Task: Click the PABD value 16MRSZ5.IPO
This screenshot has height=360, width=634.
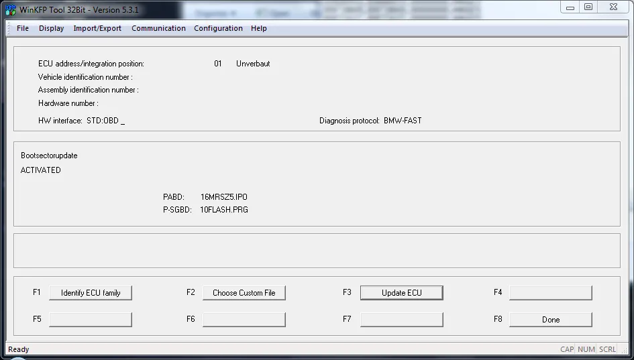Action: (224, 197)
